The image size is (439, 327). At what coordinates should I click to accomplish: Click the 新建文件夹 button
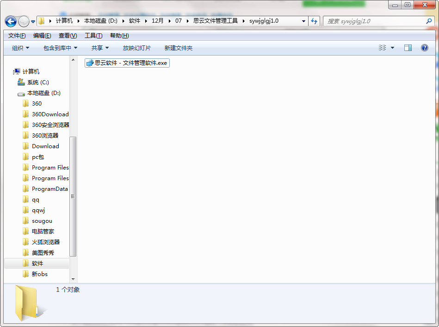(x=177, y=47)
